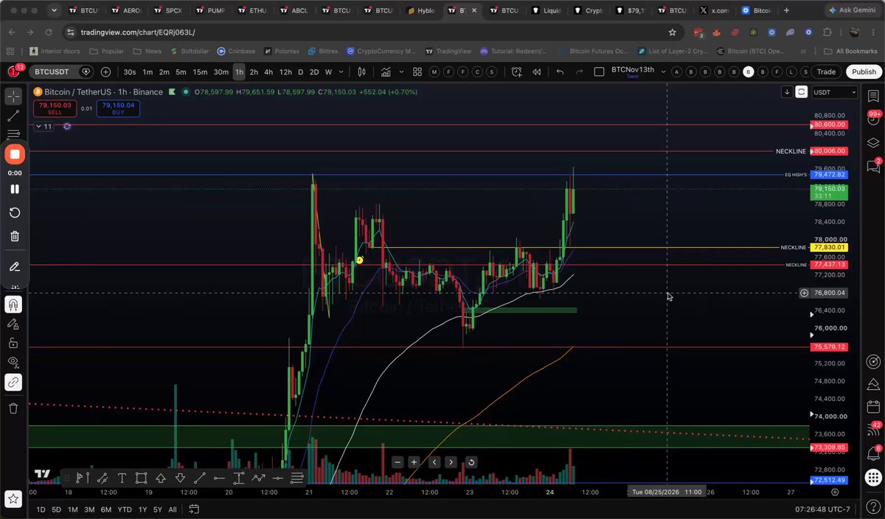Click the 79,150.04 BUY button
The image size is (885, 519).
tap(118, 108)
